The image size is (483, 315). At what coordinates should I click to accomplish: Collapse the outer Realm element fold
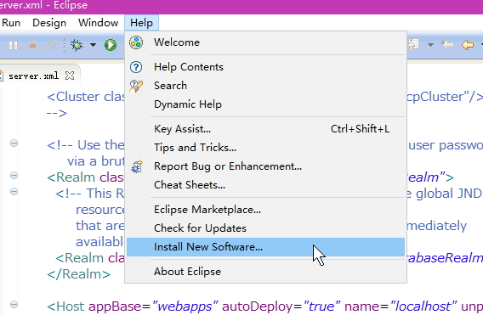(x=14, y=176)
